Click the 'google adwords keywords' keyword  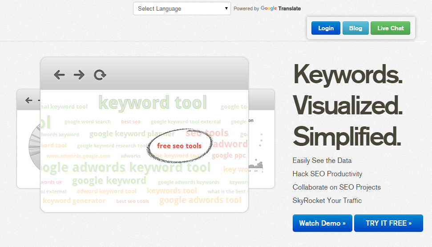coord(189,182)
